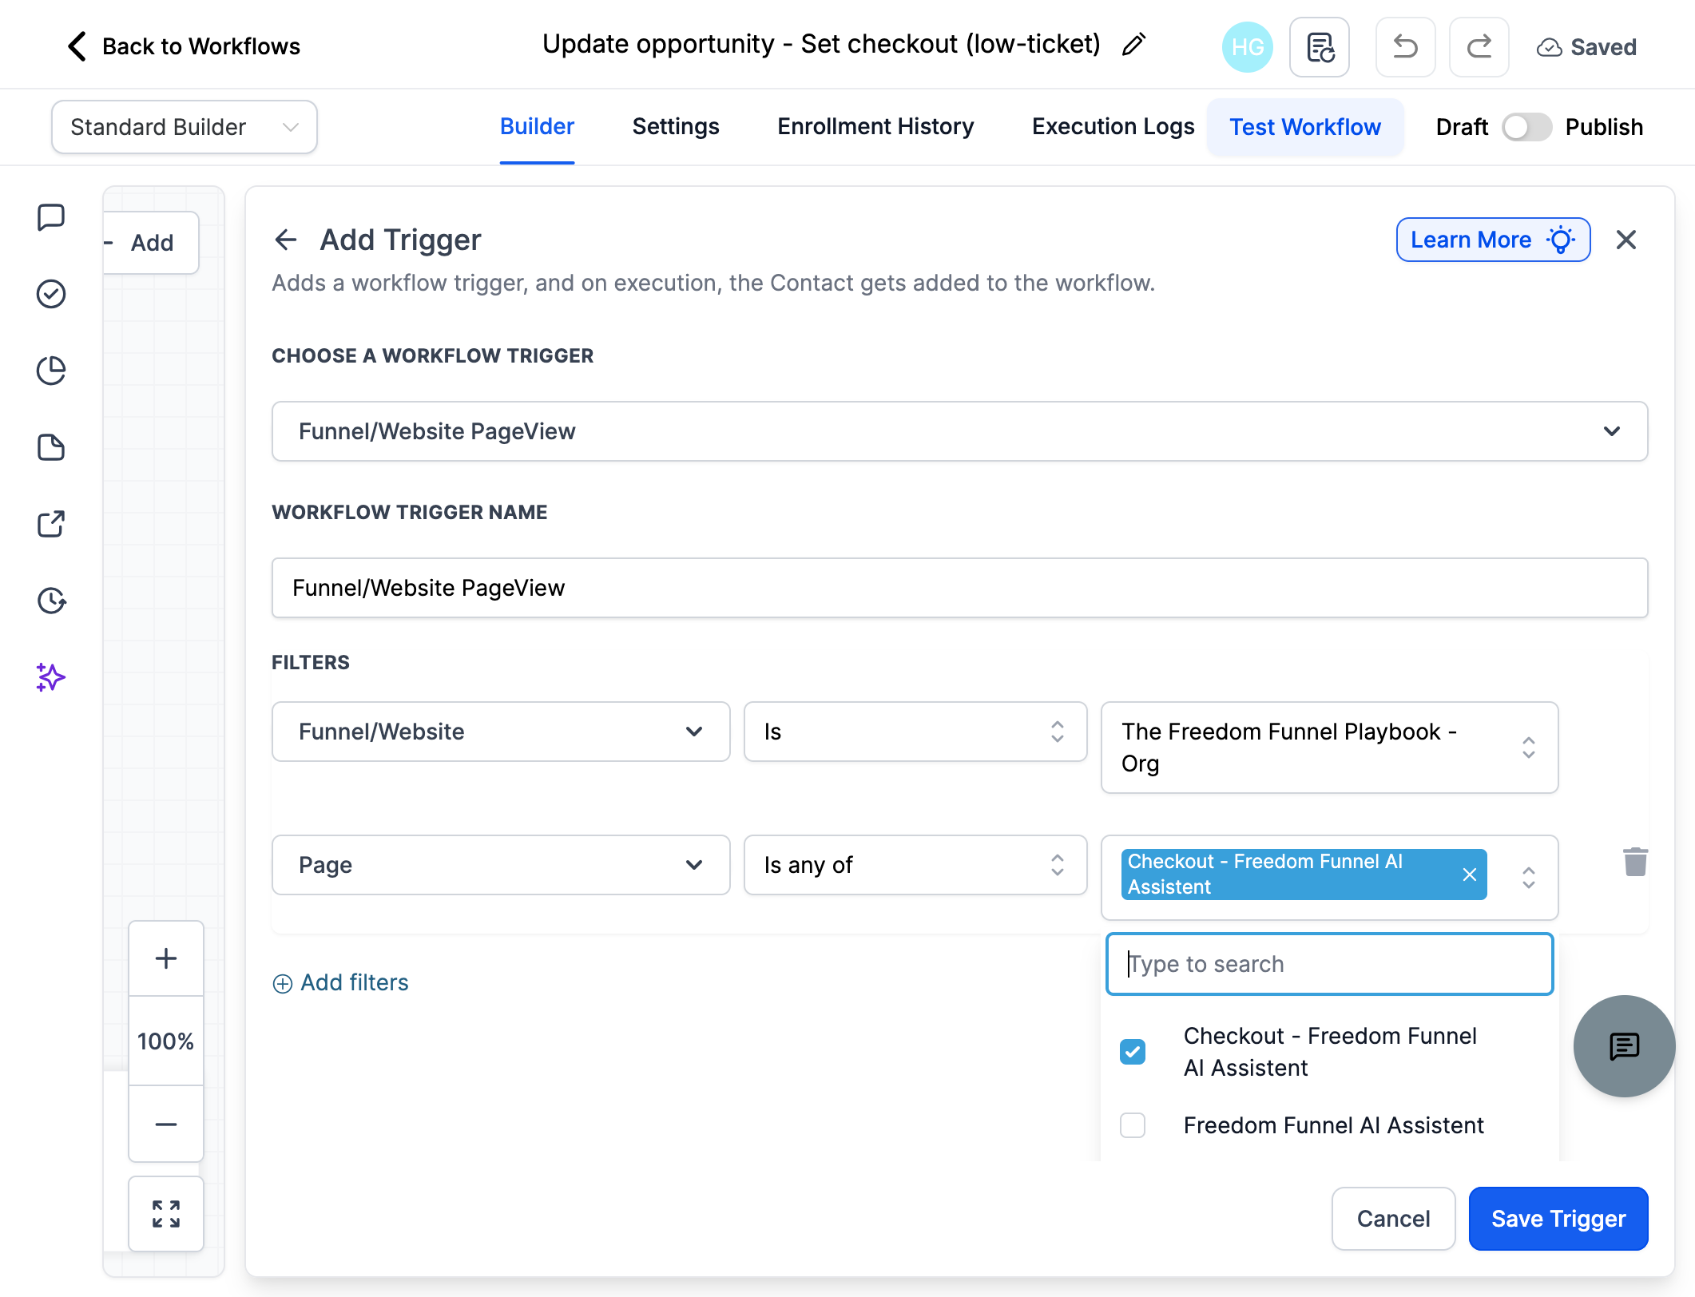
Task: Open The Freedom Funnel Playbook - Org dropdown
Action: pos(1329,748)
